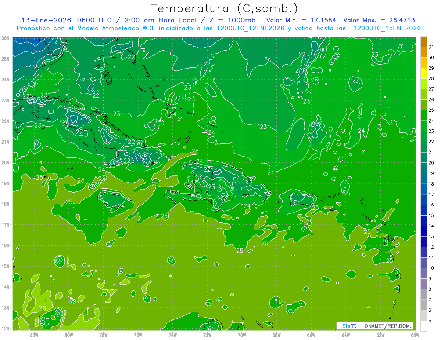Click the '17N' latitude axis label
The height and width of the screenshot is (340, 441).
5,225
